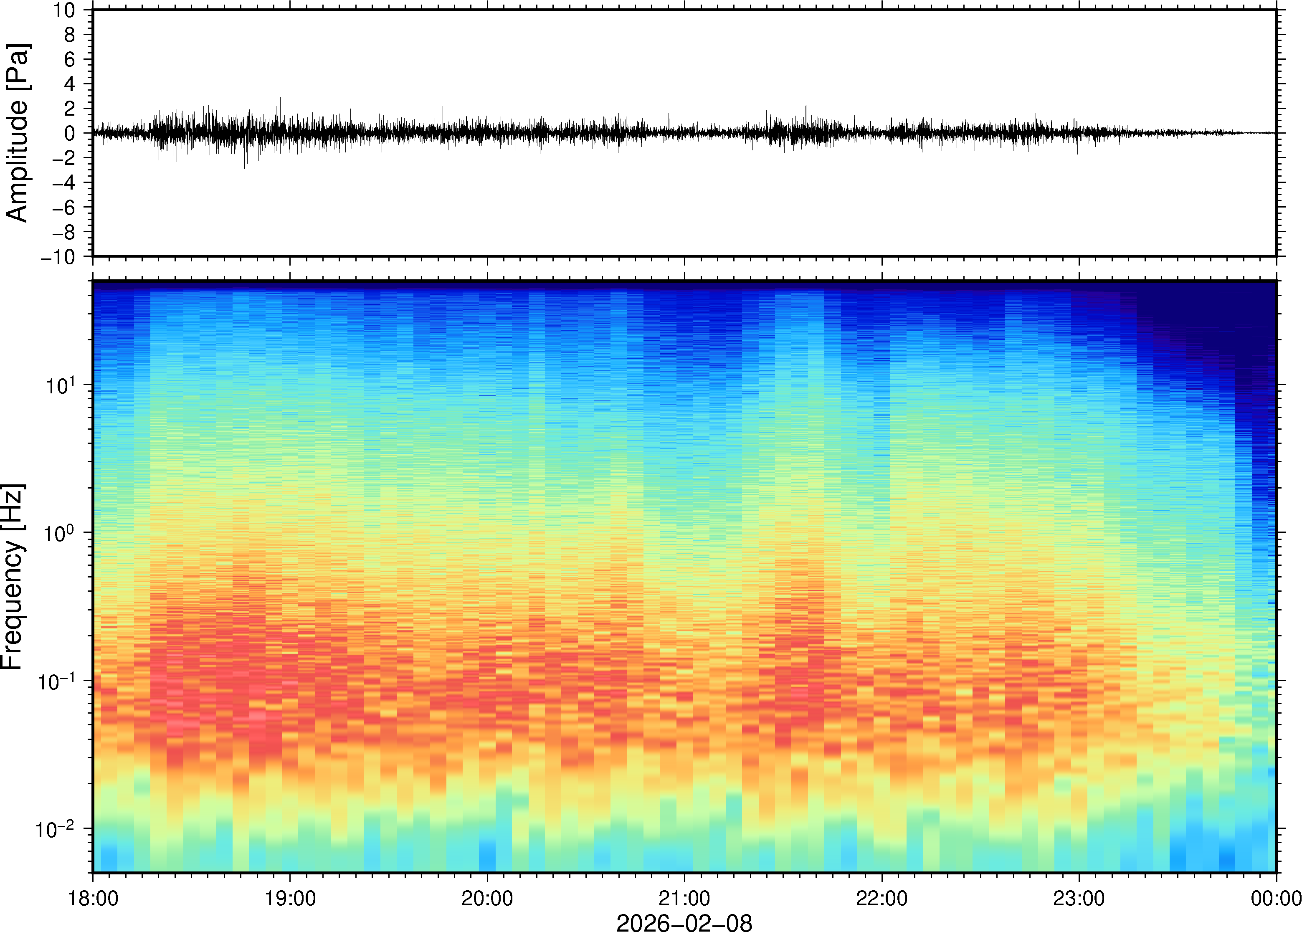Click the 00:00 end time label
The image size is (1302, 932).
click(x=1276, y=898)
